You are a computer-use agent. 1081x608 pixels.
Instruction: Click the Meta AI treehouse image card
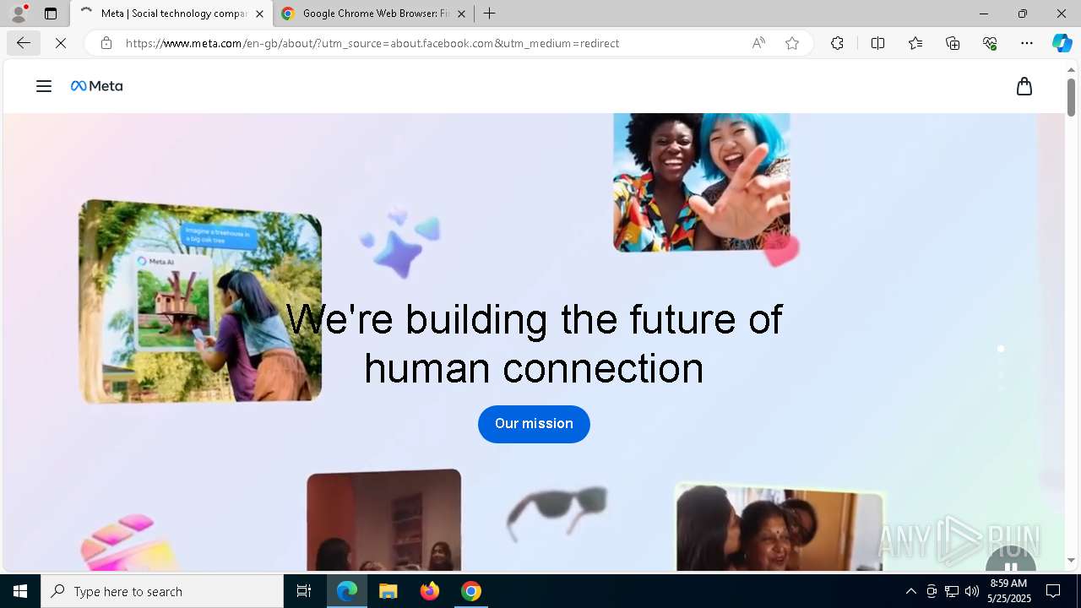(x=200, y=301)
